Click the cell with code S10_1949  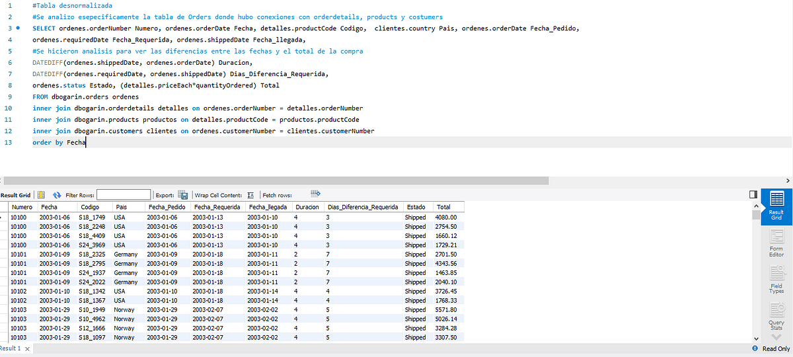(x=94, y=309)
